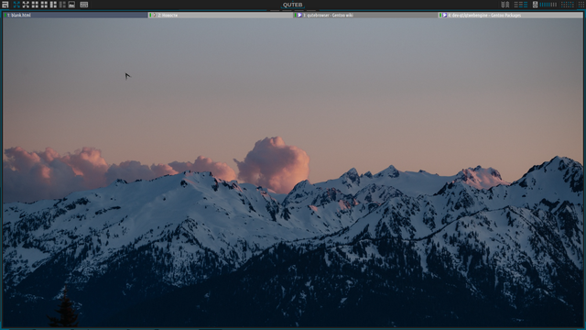This screenshot has height=330, width=586.
Task: Open the Awesome main menu launcher icon
Action: (5, 5)
